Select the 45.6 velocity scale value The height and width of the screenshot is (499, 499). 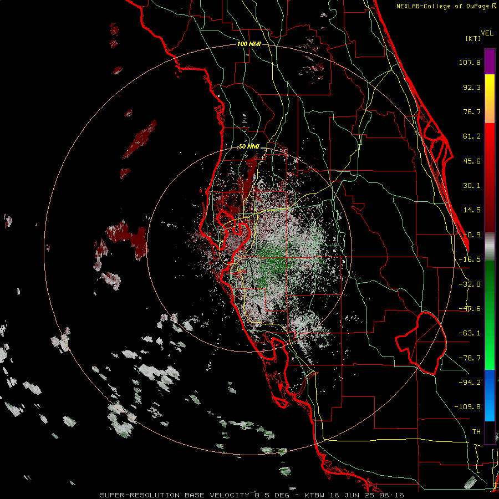[x=472, y=161]
